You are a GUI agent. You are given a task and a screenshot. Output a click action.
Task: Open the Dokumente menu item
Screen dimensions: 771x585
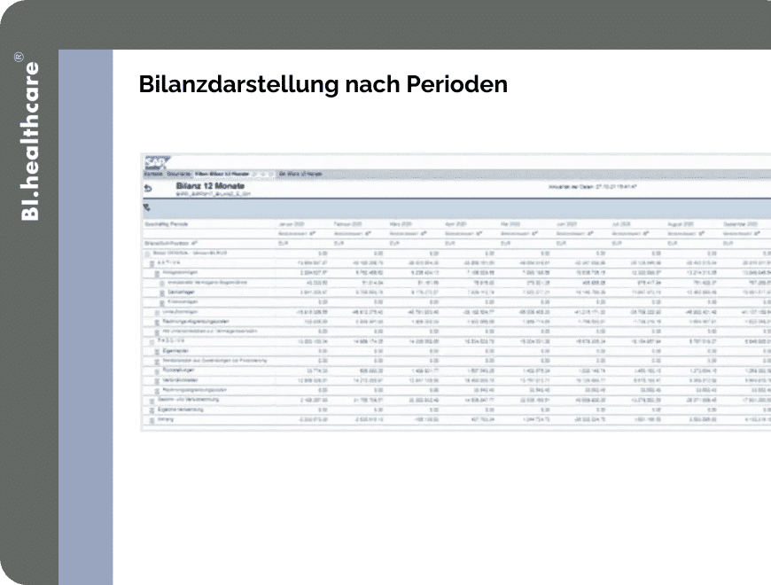point(178,174)
